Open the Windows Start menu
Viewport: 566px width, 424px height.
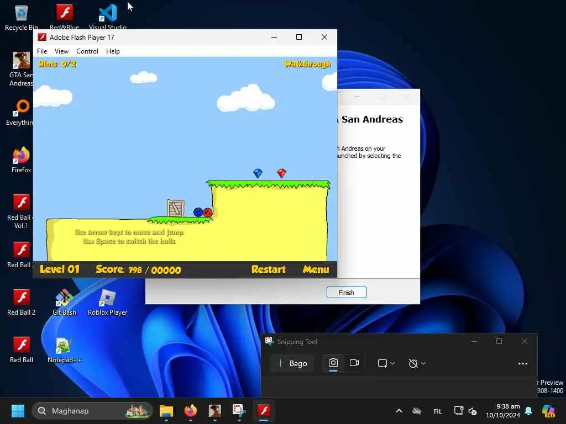(x=18, y=411)
